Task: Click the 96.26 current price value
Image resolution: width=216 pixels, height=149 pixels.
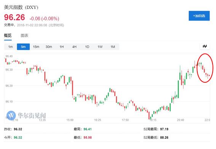Action: click(x=14, y=18)
